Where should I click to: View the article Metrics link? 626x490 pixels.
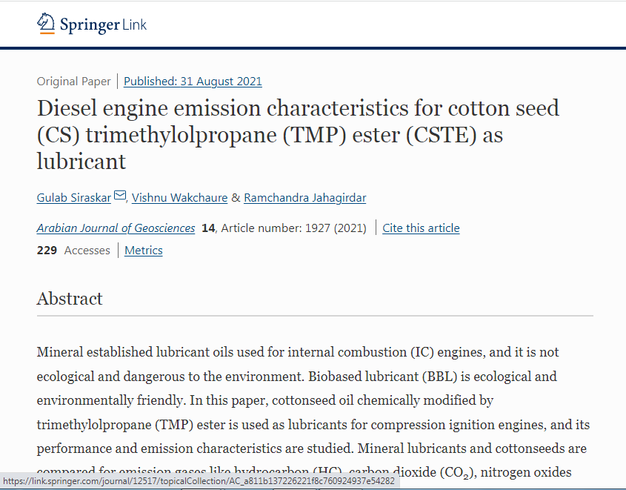click(x=143, y=251)
